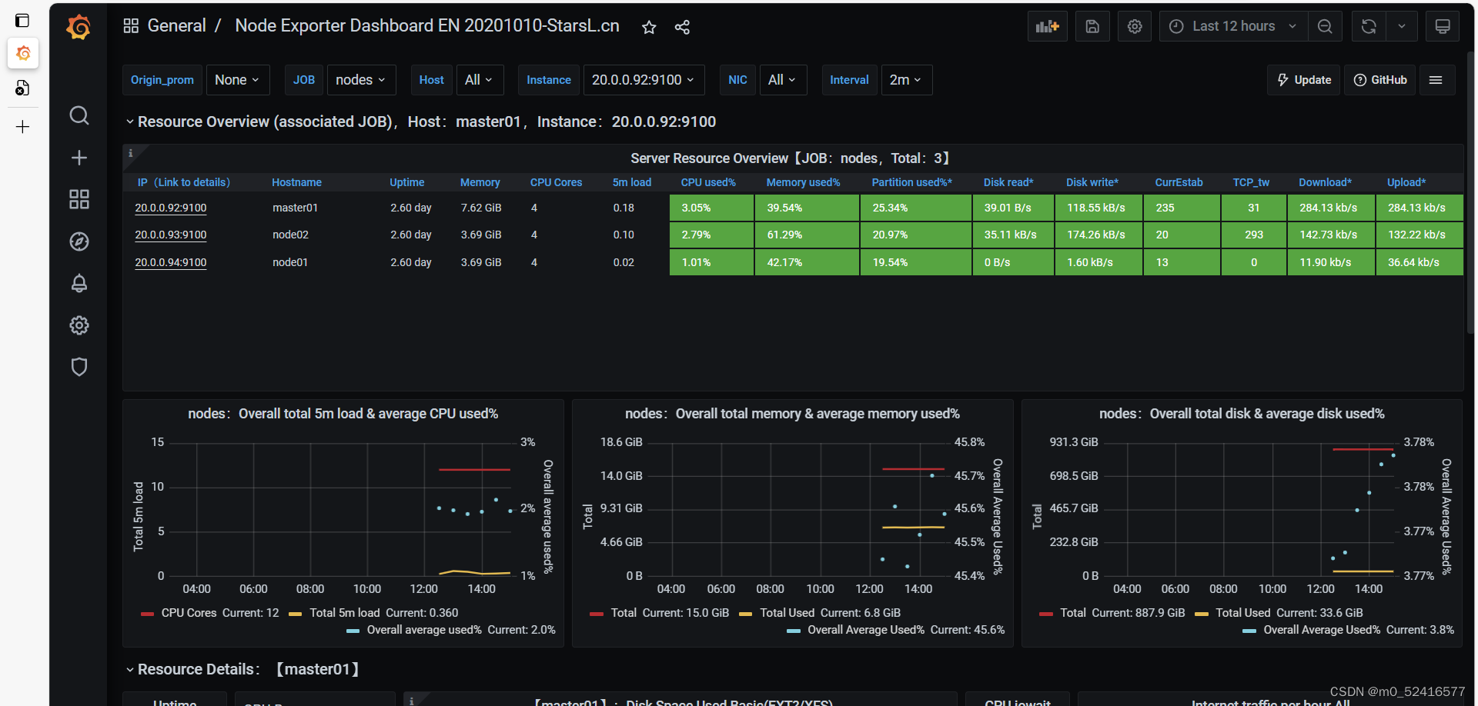This screenshot has height=706, width=1478.
Task: Open the Alerting bell icon
Action: (79, 283)
